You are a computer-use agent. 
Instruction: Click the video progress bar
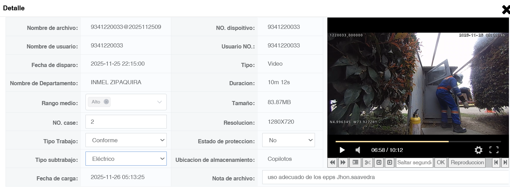pyautogui.click(x=418, y=141)
